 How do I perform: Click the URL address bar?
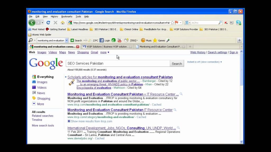[x=121, y=23]
